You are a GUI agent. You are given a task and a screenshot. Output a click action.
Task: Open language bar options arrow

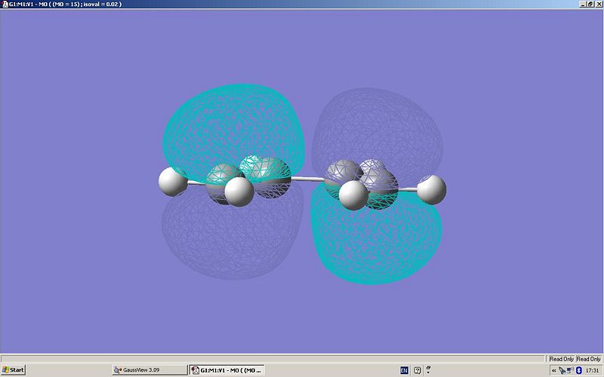tap(428, 370)
